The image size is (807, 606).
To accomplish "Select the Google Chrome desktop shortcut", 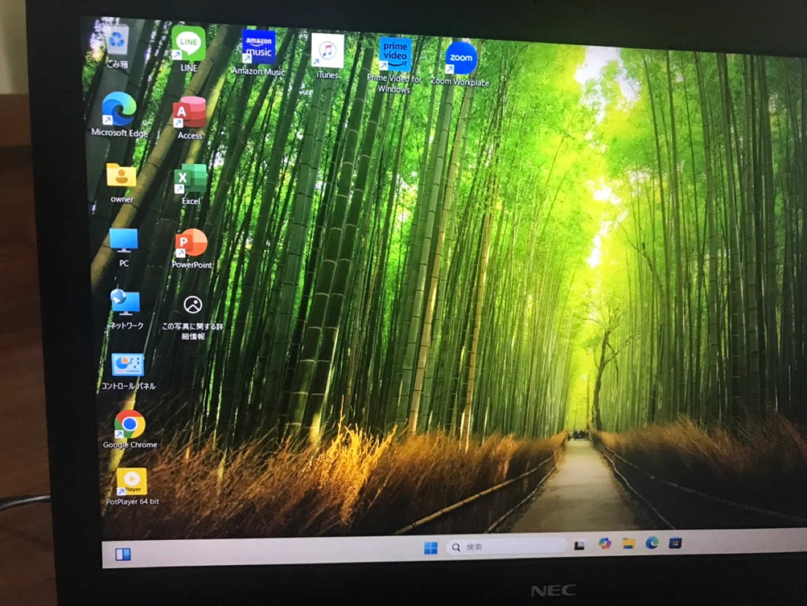I will click(129, 425).
